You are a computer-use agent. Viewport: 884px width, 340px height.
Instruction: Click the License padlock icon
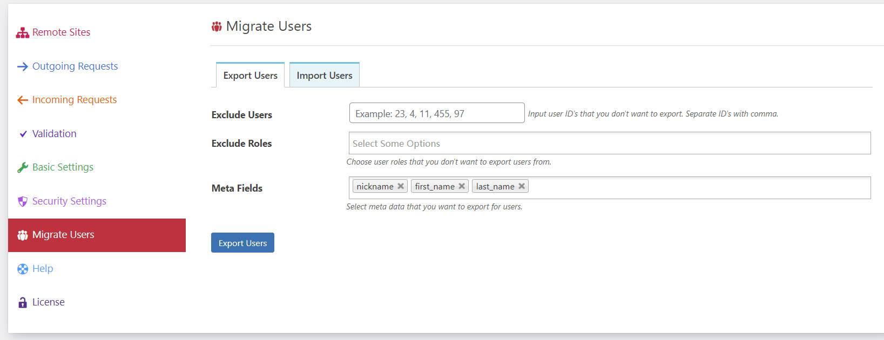[x=22, y=302]
